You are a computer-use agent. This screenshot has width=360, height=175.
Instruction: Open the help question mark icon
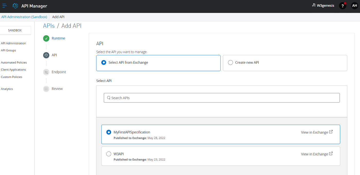pos(343,6)
